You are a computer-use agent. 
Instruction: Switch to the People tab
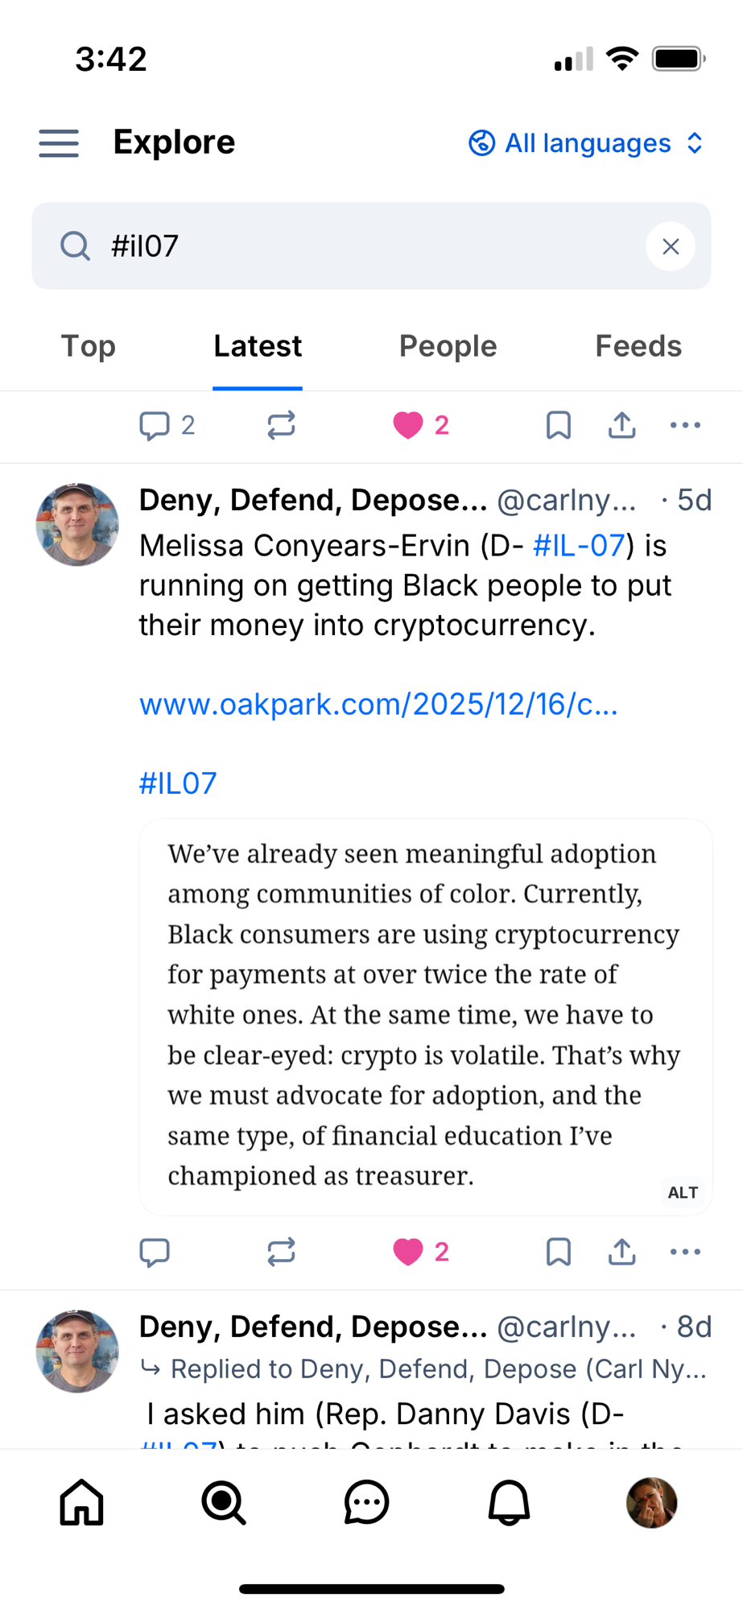click(448, 346)
